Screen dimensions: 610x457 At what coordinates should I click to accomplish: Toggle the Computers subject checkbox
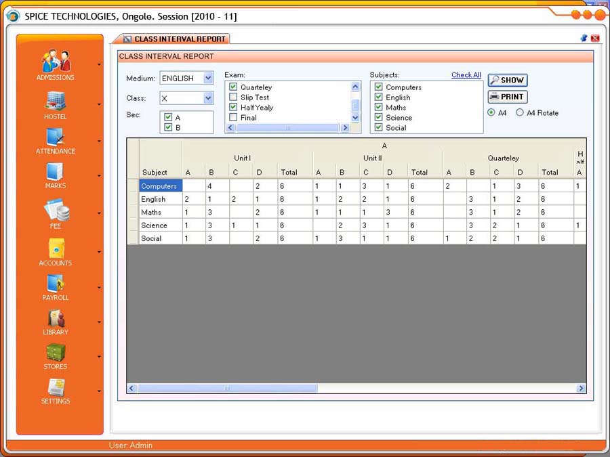379,87
